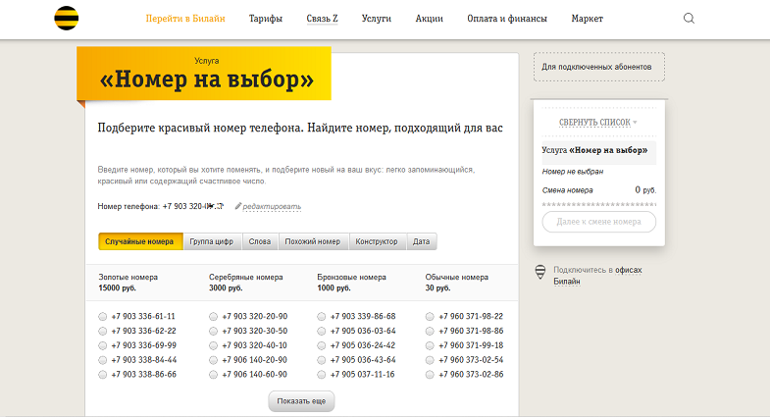Open Оплата и финансы menu item
The width and height of the screenshot is (770, 417).
507,19
